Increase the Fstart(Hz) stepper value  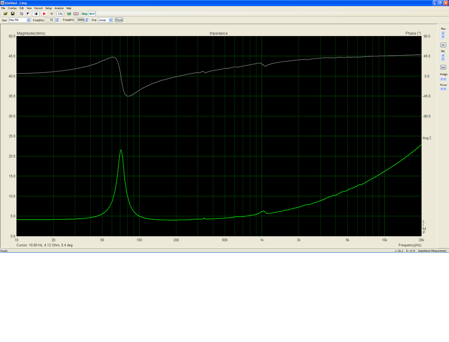pos(57,19)
